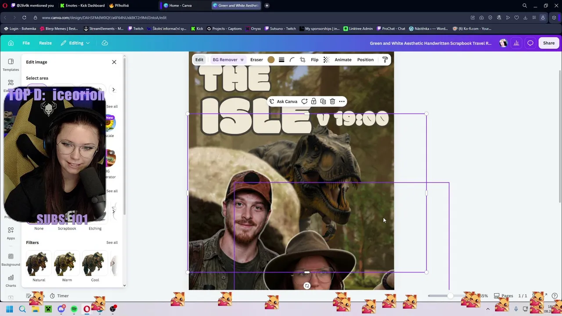Switch to the Home - Canva browser tab
The image size is (562, 316).
[180, 6]
